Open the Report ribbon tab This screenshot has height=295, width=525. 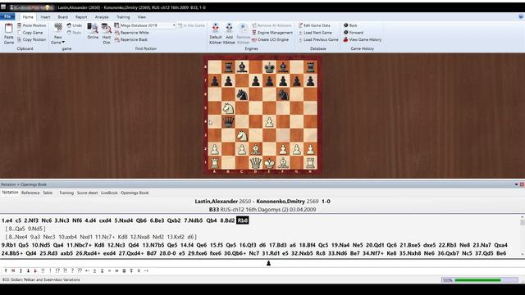81,17
